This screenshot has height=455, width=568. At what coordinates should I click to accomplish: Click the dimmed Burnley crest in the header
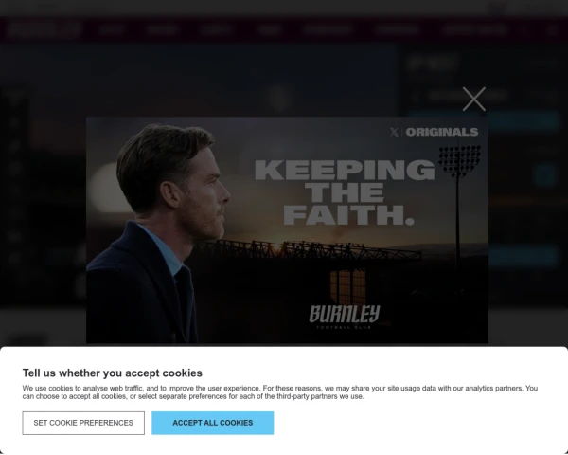(x=44, y=29)
